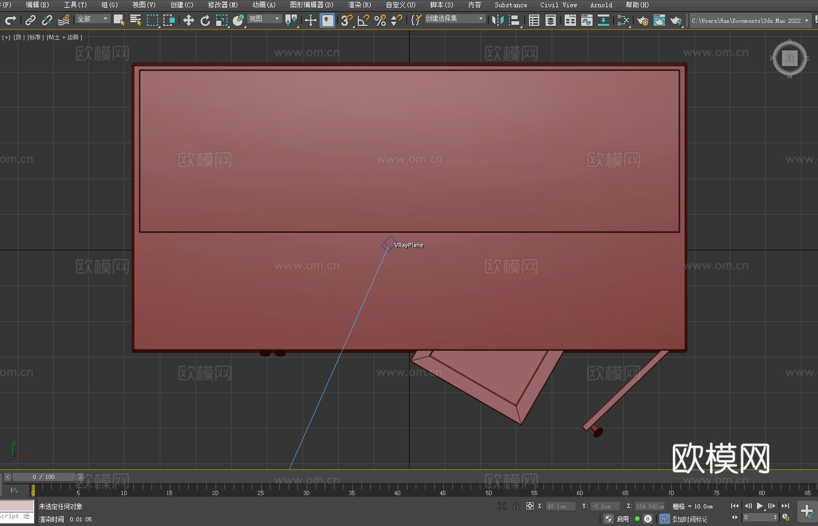
Task: Open the Arnold menu
Action: tap(601, 5)
